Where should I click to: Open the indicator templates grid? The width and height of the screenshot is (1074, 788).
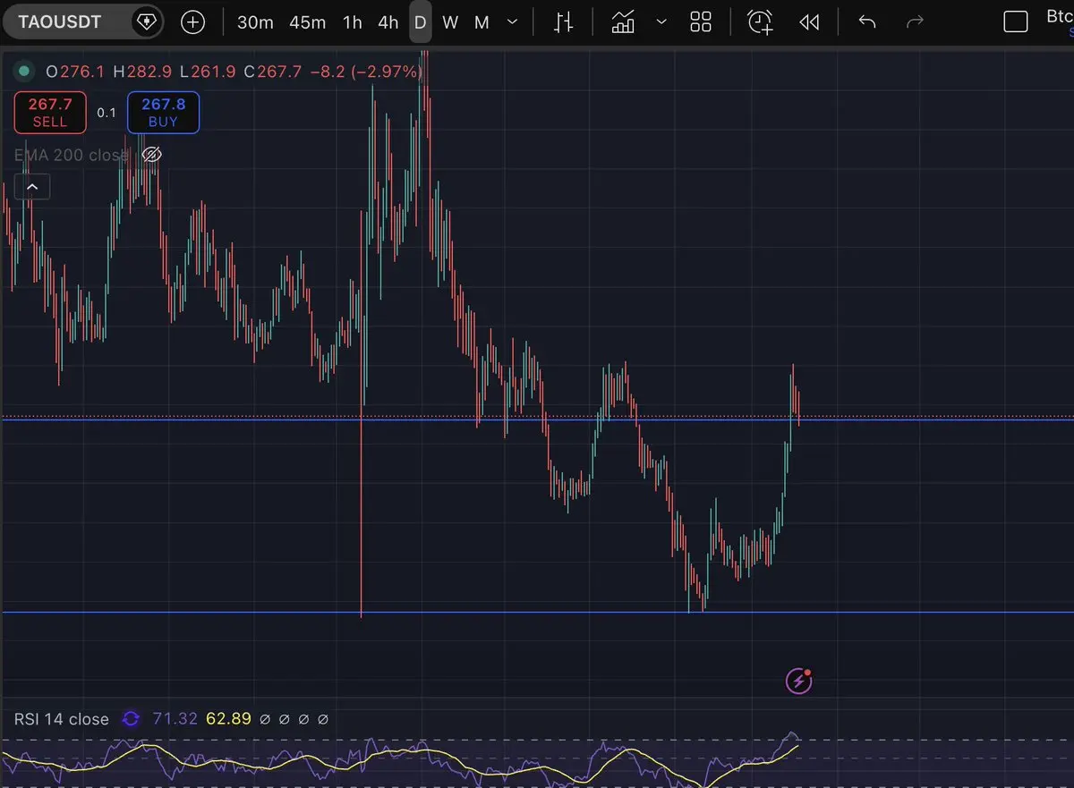(701, 22)
